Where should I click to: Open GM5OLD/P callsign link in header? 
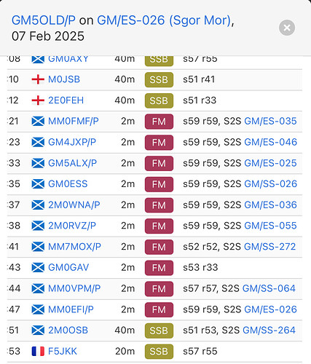click(x=44, y=20)
